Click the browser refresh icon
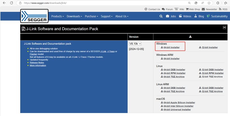 tap(11, 3)
